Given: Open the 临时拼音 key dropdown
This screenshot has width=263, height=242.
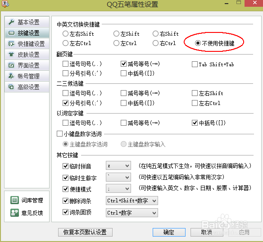Looking at the screenshot, I should (118, 166).
